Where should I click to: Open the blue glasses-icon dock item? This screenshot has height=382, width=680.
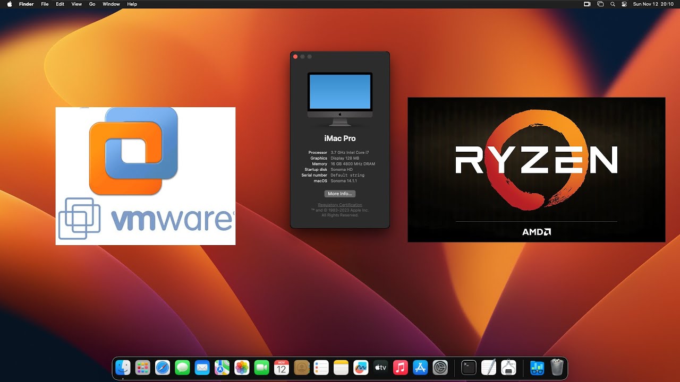537,367
